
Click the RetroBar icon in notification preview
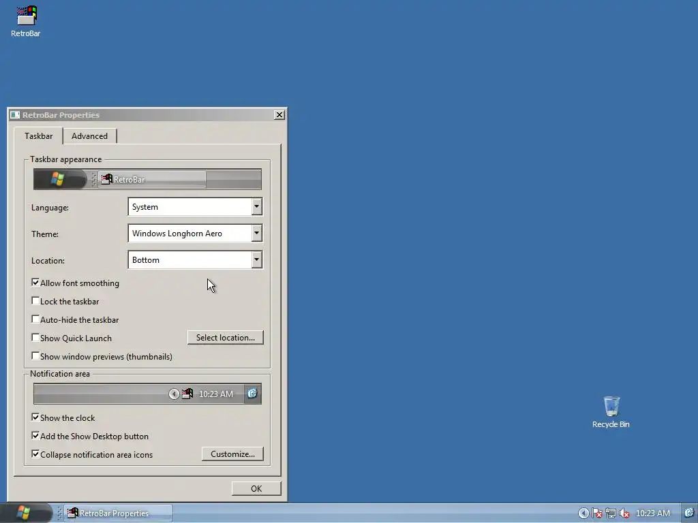point(187,394)
